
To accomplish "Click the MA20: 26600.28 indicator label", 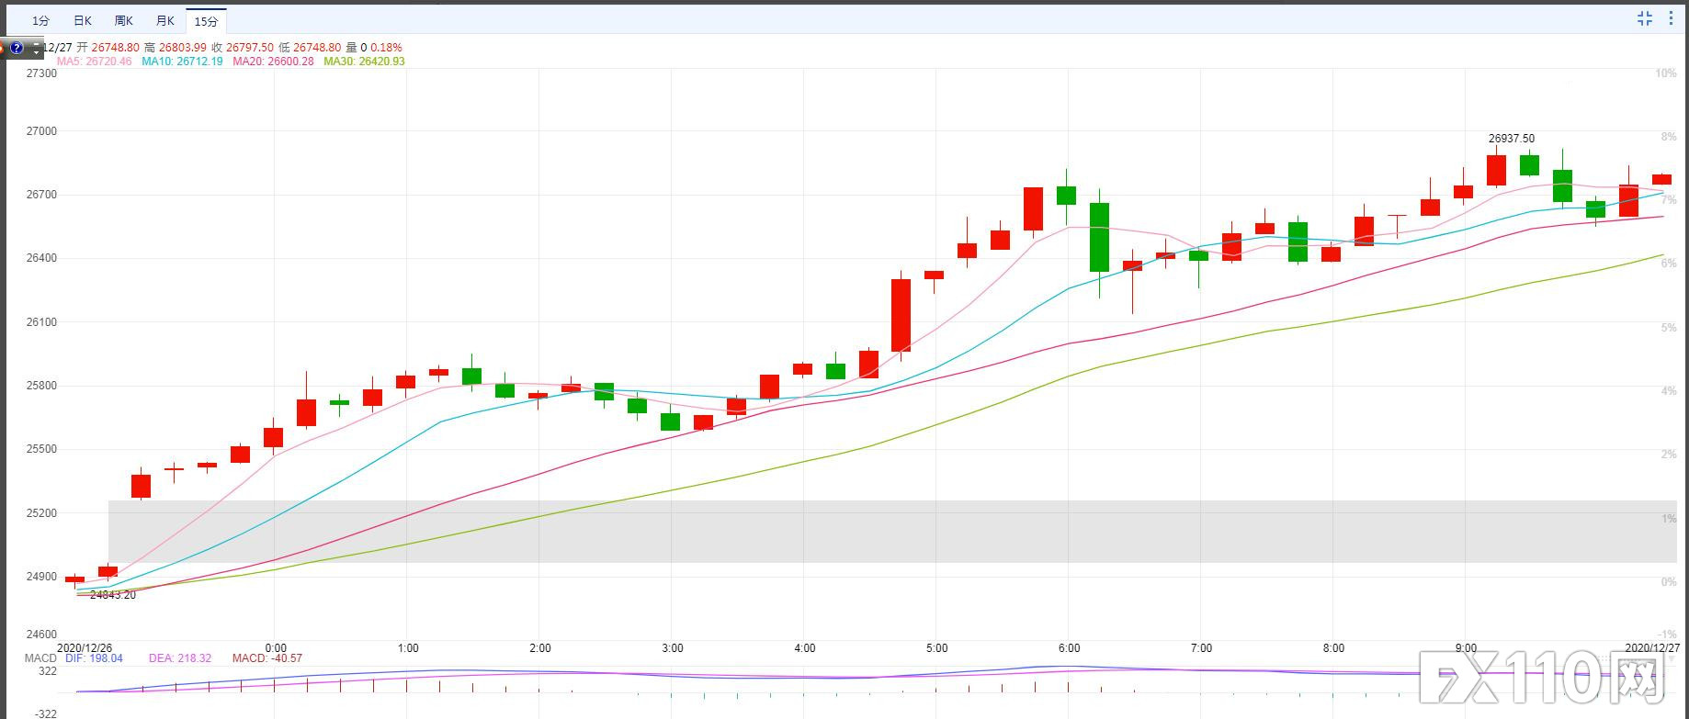I will point(273,62).
